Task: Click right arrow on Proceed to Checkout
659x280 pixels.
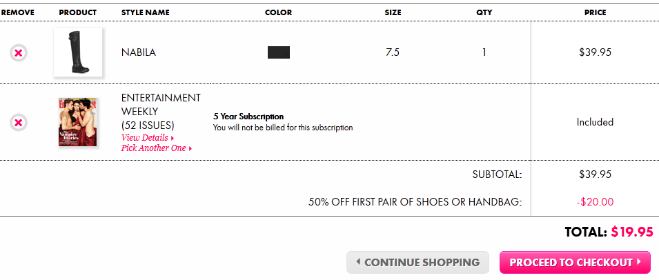Action: tap(639, 261)
